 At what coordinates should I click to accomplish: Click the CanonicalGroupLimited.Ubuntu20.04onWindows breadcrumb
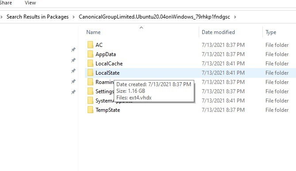[x=154, y=17]
